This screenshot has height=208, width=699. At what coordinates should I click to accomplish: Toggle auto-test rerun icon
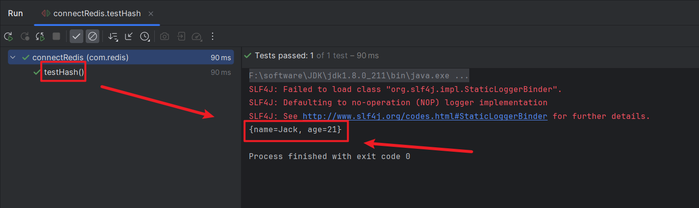click(41, 36)
